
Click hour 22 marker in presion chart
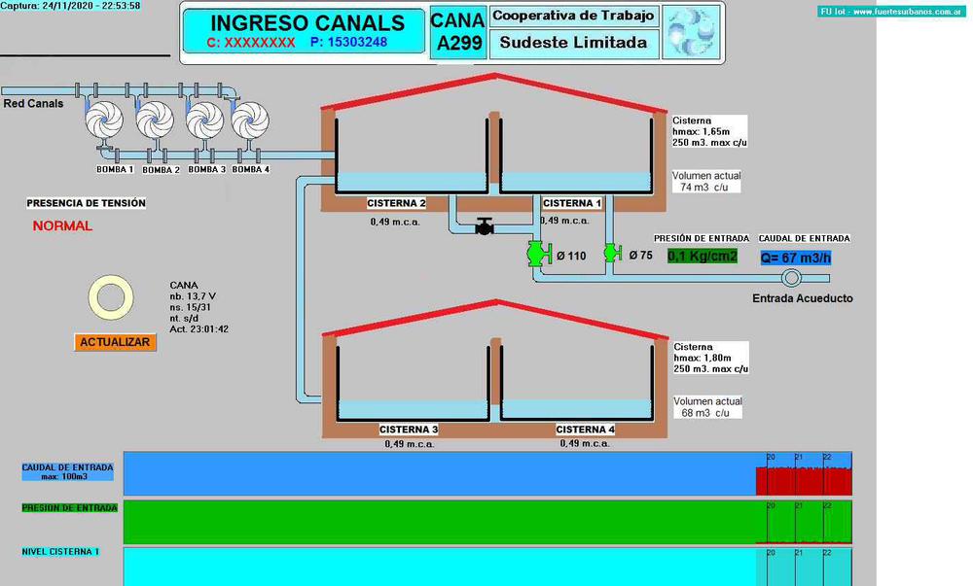coord(826,506)
